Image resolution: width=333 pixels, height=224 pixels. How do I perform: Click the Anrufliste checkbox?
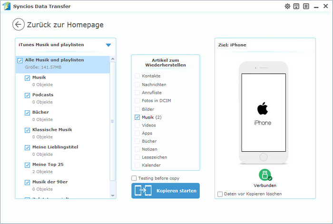[x=137, y=93]
